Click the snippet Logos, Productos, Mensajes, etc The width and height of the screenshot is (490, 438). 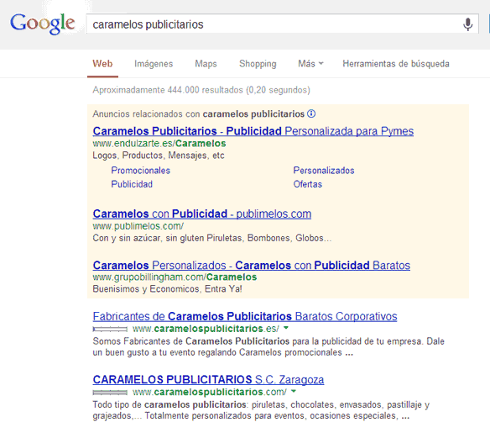(159, 156)
